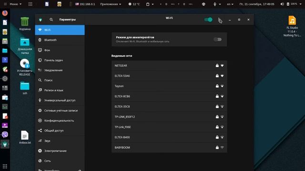Screen dimensions: 305x171
Task: Open the date and time clock
Action: [x=257, y=4]
